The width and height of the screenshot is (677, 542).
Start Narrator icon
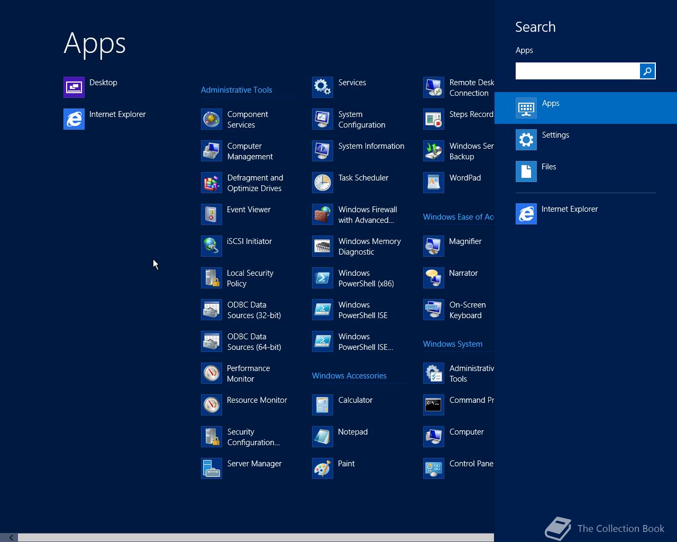tap(434, 278)
